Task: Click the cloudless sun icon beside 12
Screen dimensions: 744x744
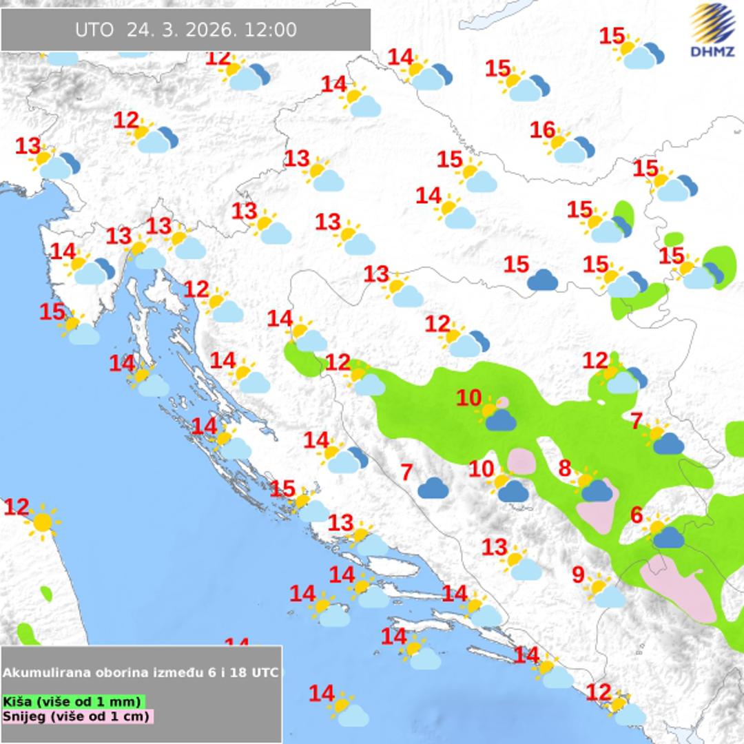Action: 43,521
